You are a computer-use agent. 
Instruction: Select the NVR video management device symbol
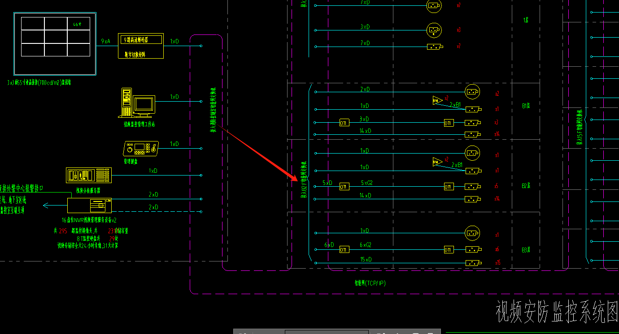pyautogui.click(x=89, y=205)
